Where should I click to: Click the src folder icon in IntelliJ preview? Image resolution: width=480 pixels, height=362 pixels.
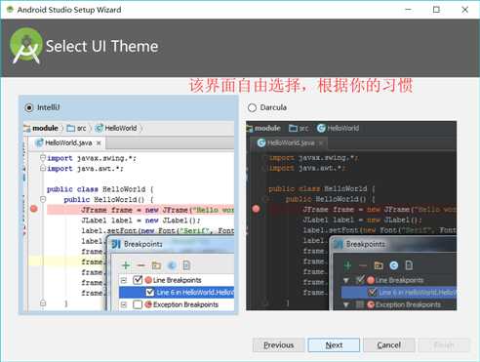(70, 128)
